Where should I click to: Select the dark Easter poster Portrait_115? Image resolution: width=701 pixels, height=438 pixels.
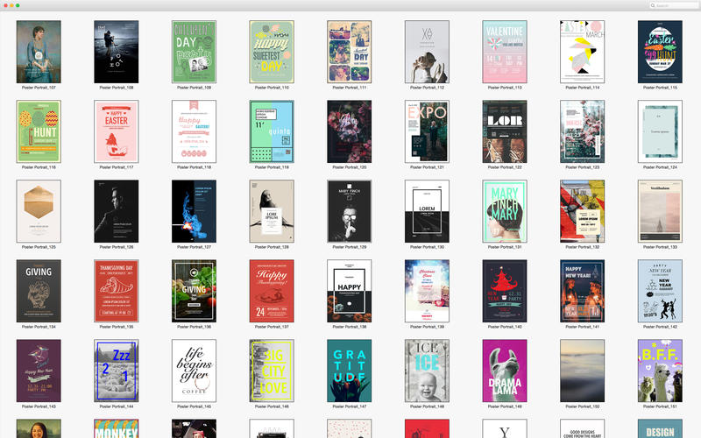(660, 52)
